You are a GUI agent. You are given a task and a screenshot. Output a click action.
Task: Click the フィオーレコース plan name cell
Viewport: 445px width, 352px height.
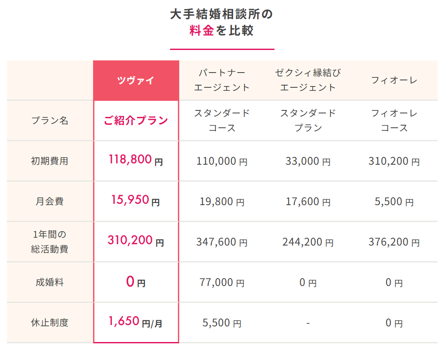[394, 120]
